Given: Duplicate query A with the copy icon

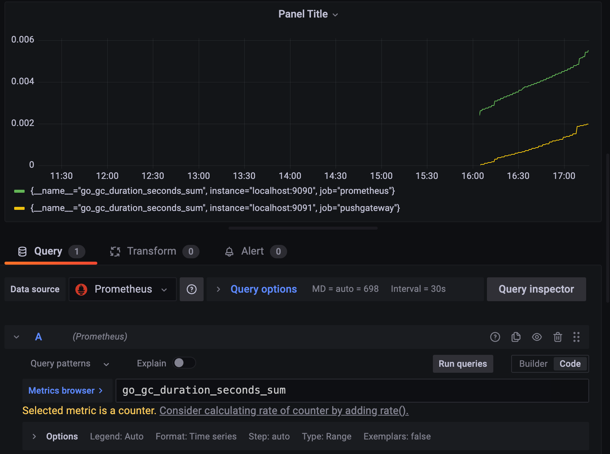Looking at the screenshot, I should point(516,337).
